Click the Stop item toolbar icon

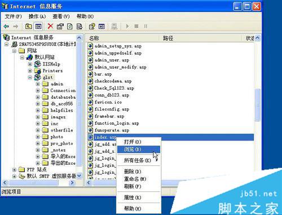point(136,27)
